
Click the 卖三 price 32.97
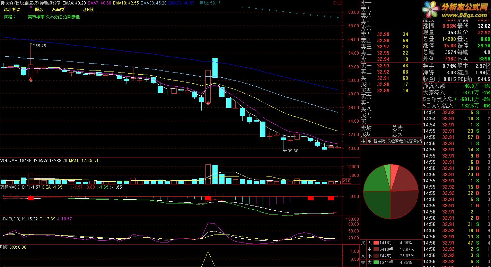(x=383, y=47)
